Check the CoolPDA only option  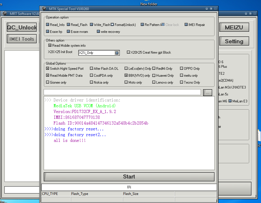tap(92, 75)
